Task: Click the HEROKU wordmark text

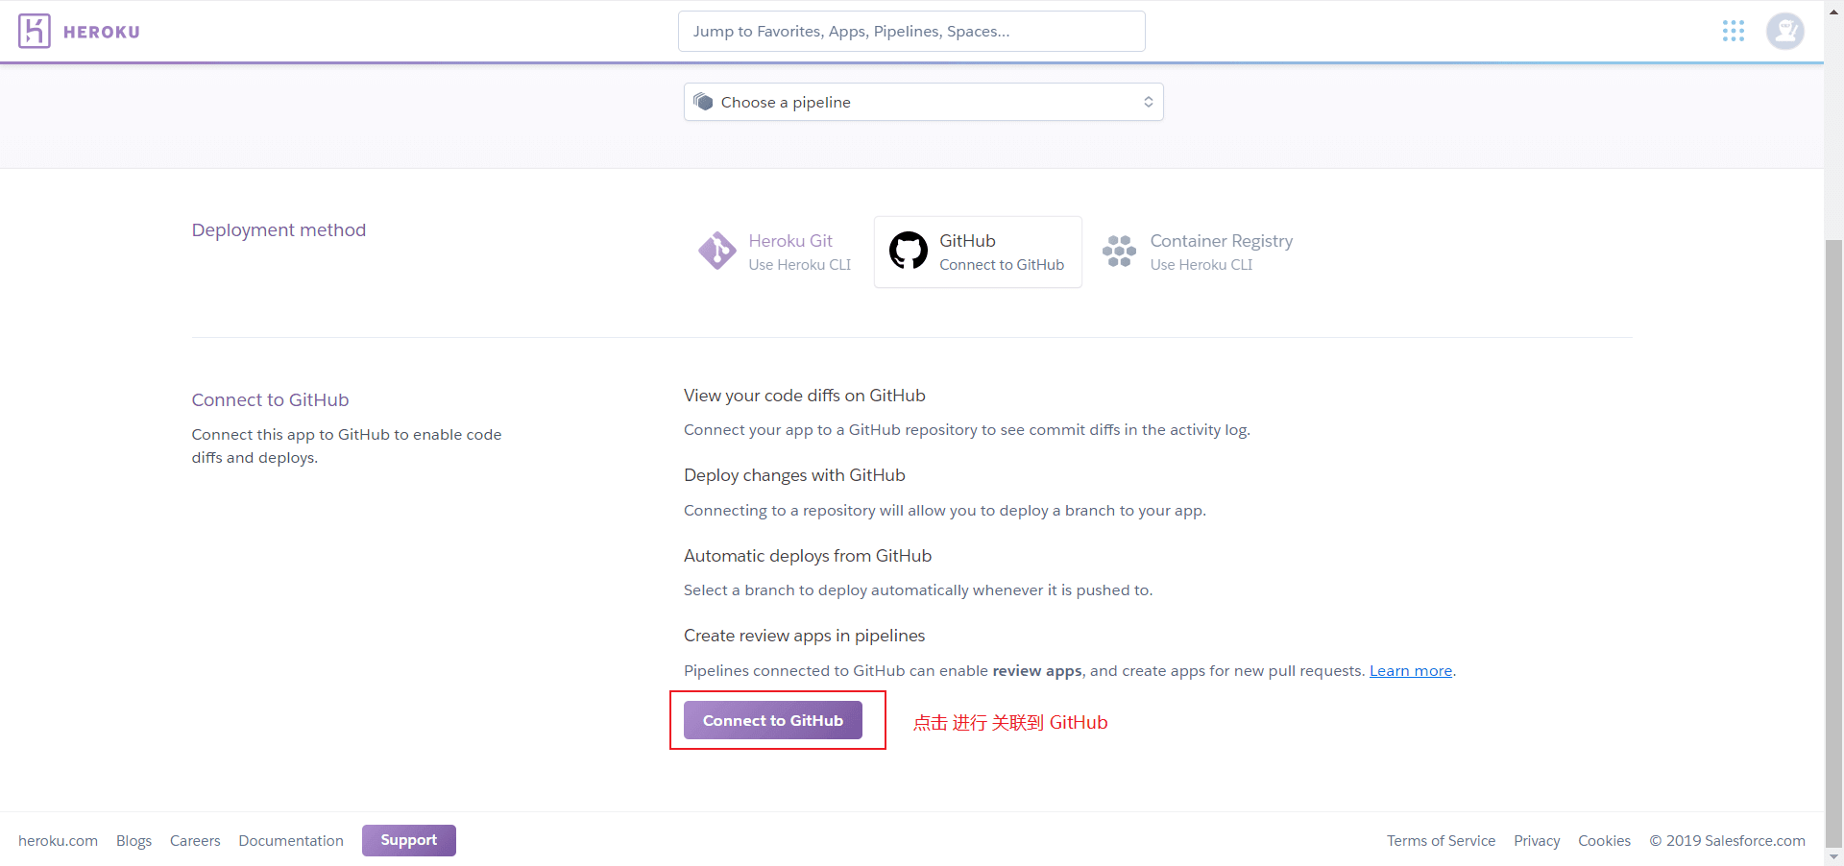Action: coord(102,33)
